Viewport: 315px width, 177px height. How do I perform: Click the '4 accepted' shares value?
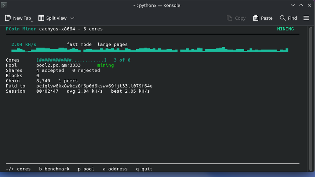[50, 70]
